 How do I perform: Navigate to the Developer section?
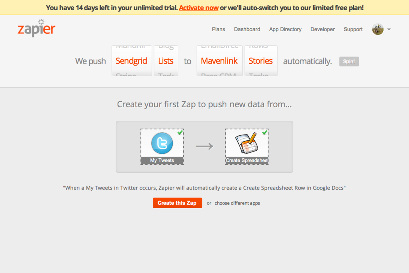323,29
